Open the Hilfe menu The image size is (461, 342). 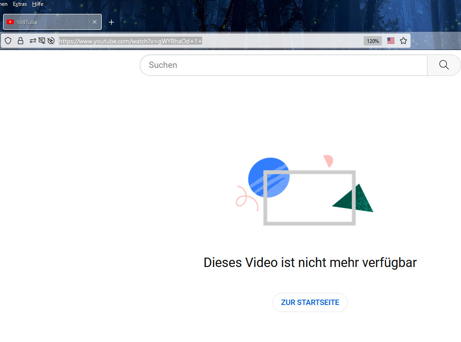coord(38,4)
